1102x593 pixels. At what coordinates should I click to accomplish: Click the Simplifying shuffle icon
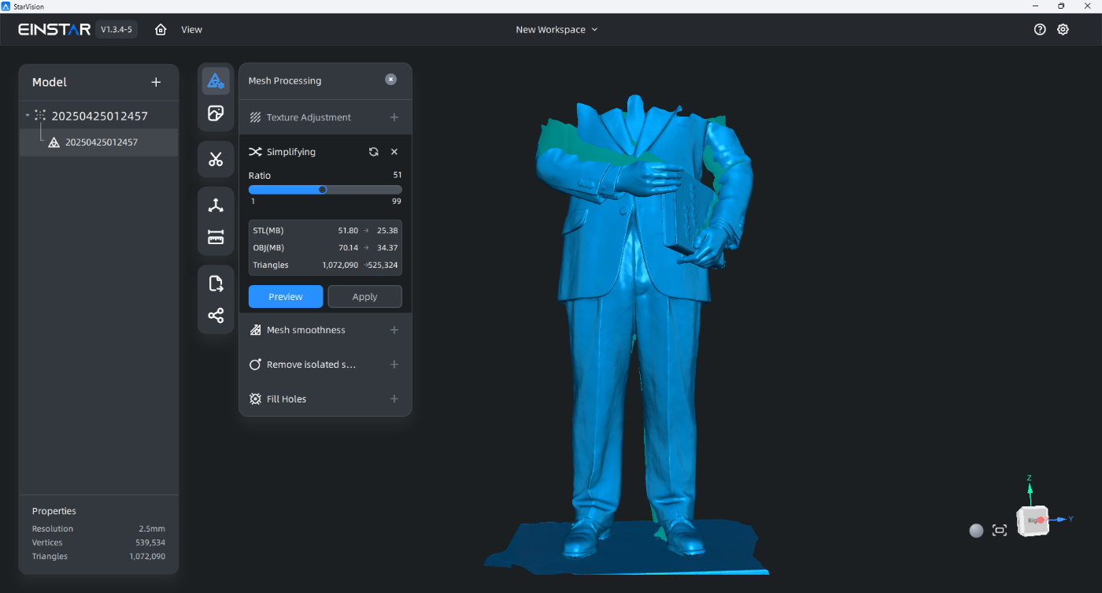tap(255, 152)
